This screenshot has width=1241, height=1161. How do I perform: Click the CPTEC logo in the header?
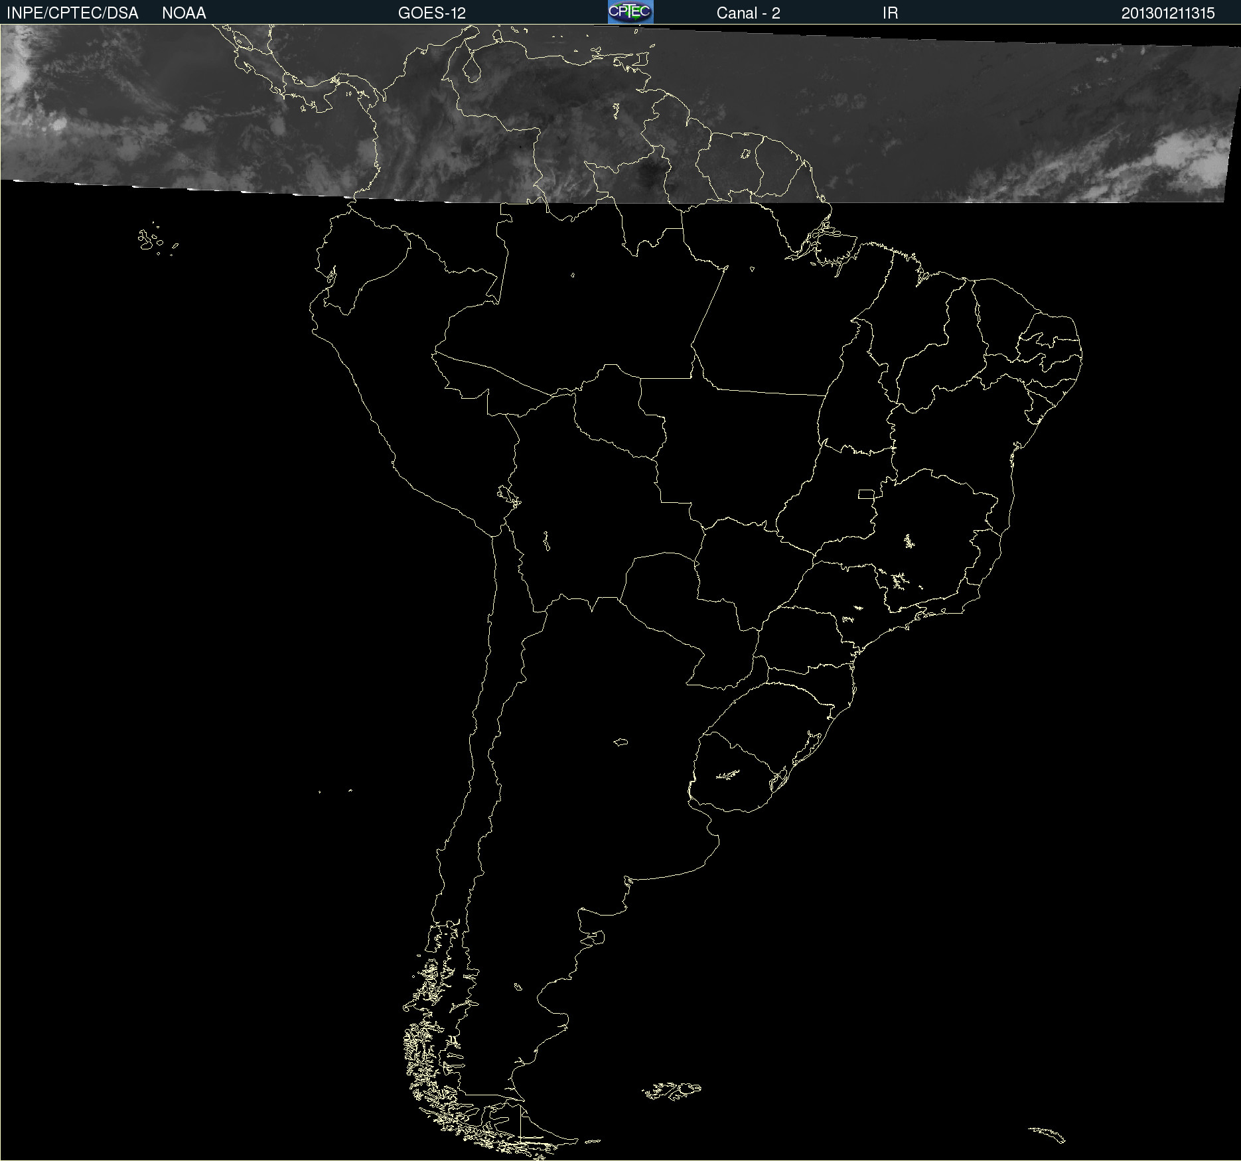[x=630, y=12]
